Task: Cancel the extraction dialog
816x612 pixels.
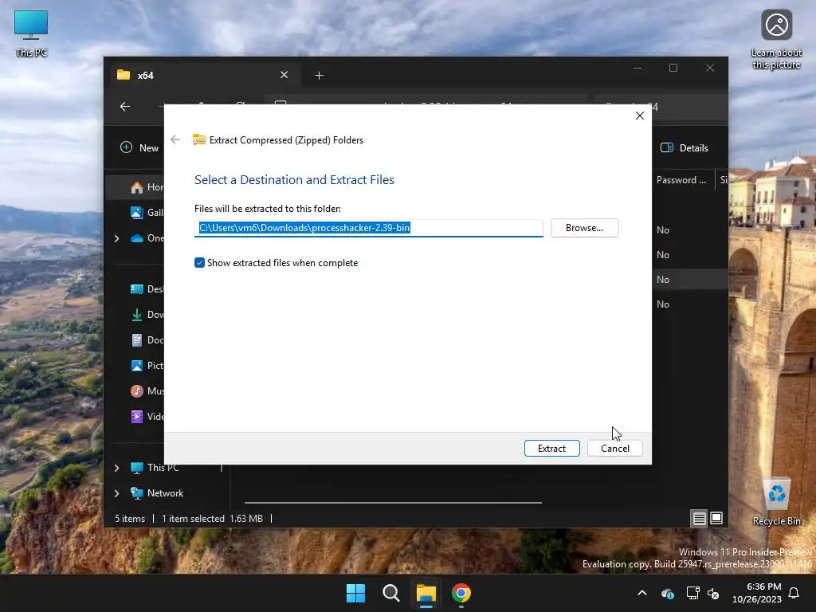Action: (x=614, y=449)
